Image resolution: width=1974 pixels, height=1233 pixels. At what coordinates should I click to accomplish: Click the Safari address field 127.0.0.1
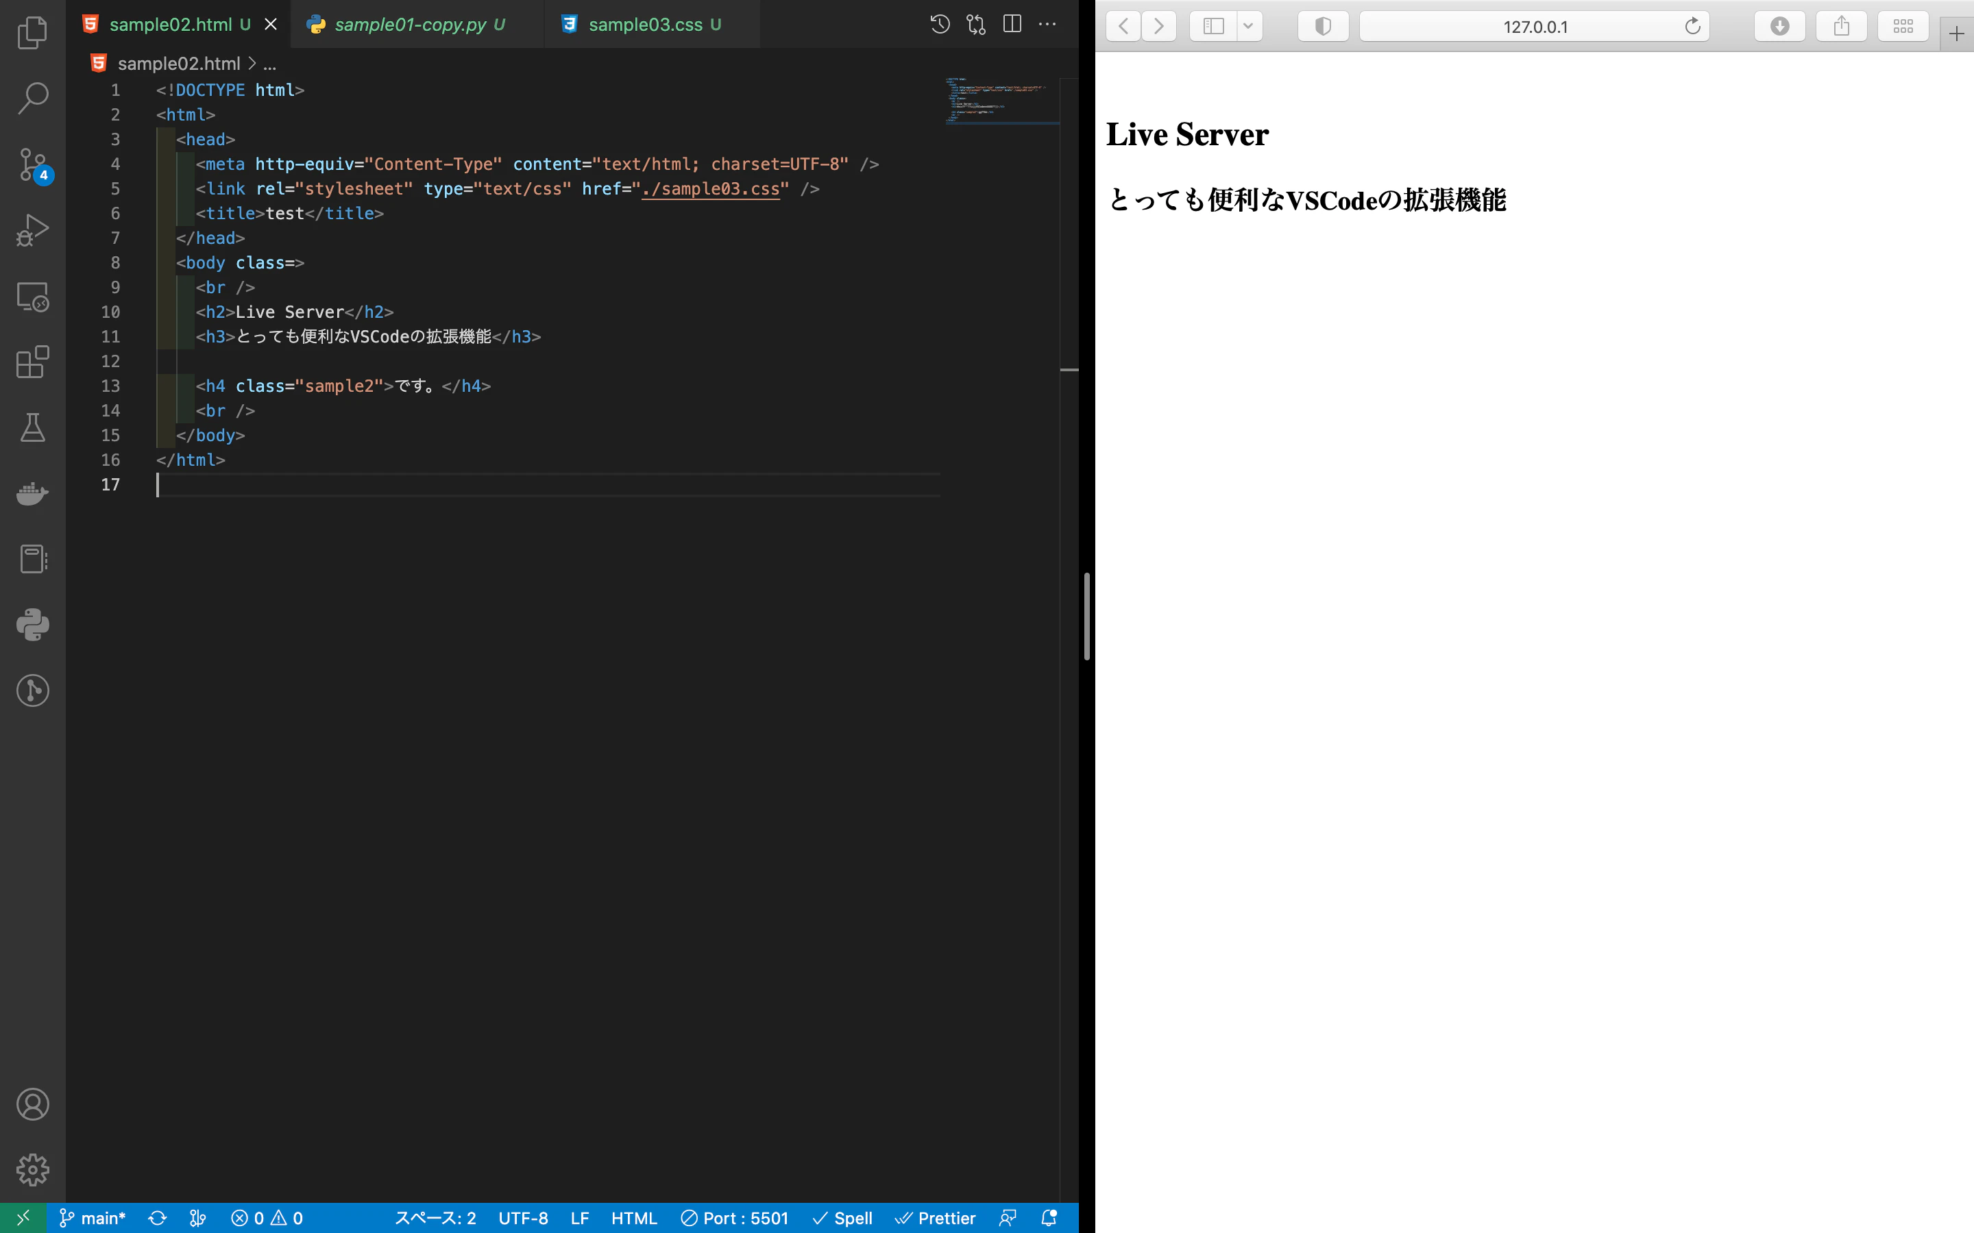(x=1535, y=26)
